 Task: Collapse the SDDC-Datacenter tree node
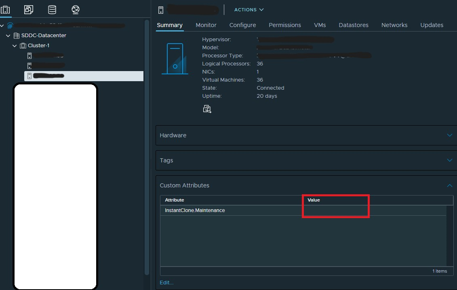click(x=8, y=36)
